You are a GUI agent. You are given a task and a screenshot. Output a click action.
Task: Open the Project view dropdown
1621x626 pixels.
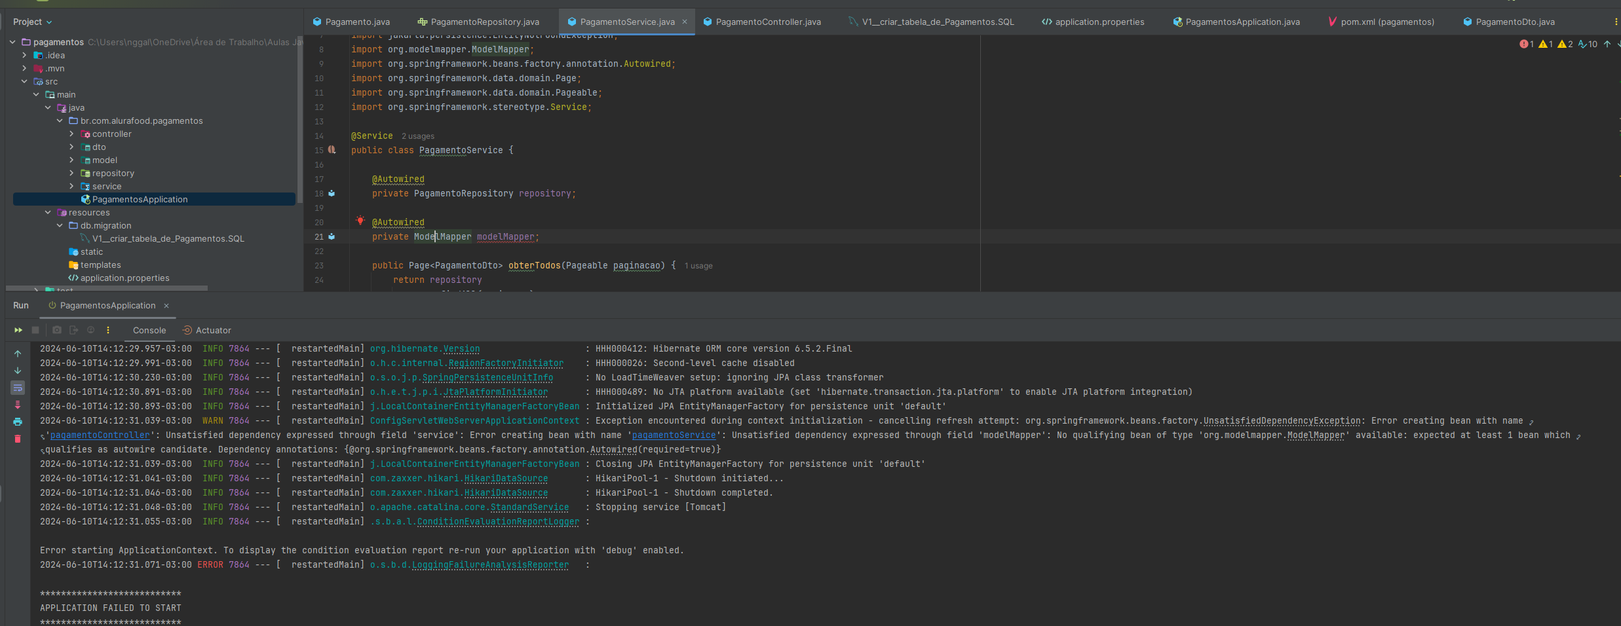32,22
